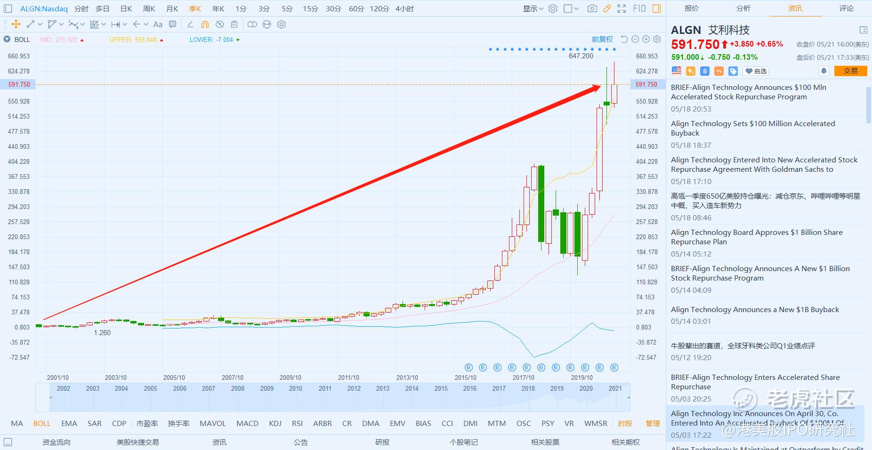Expand arrow marker tool options
The image size is (872, 450).
pyautogui.click(x=146, y=24)
